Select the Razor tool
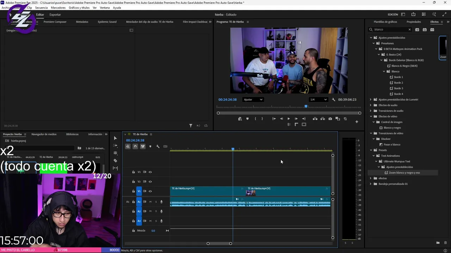 [115, 161]
